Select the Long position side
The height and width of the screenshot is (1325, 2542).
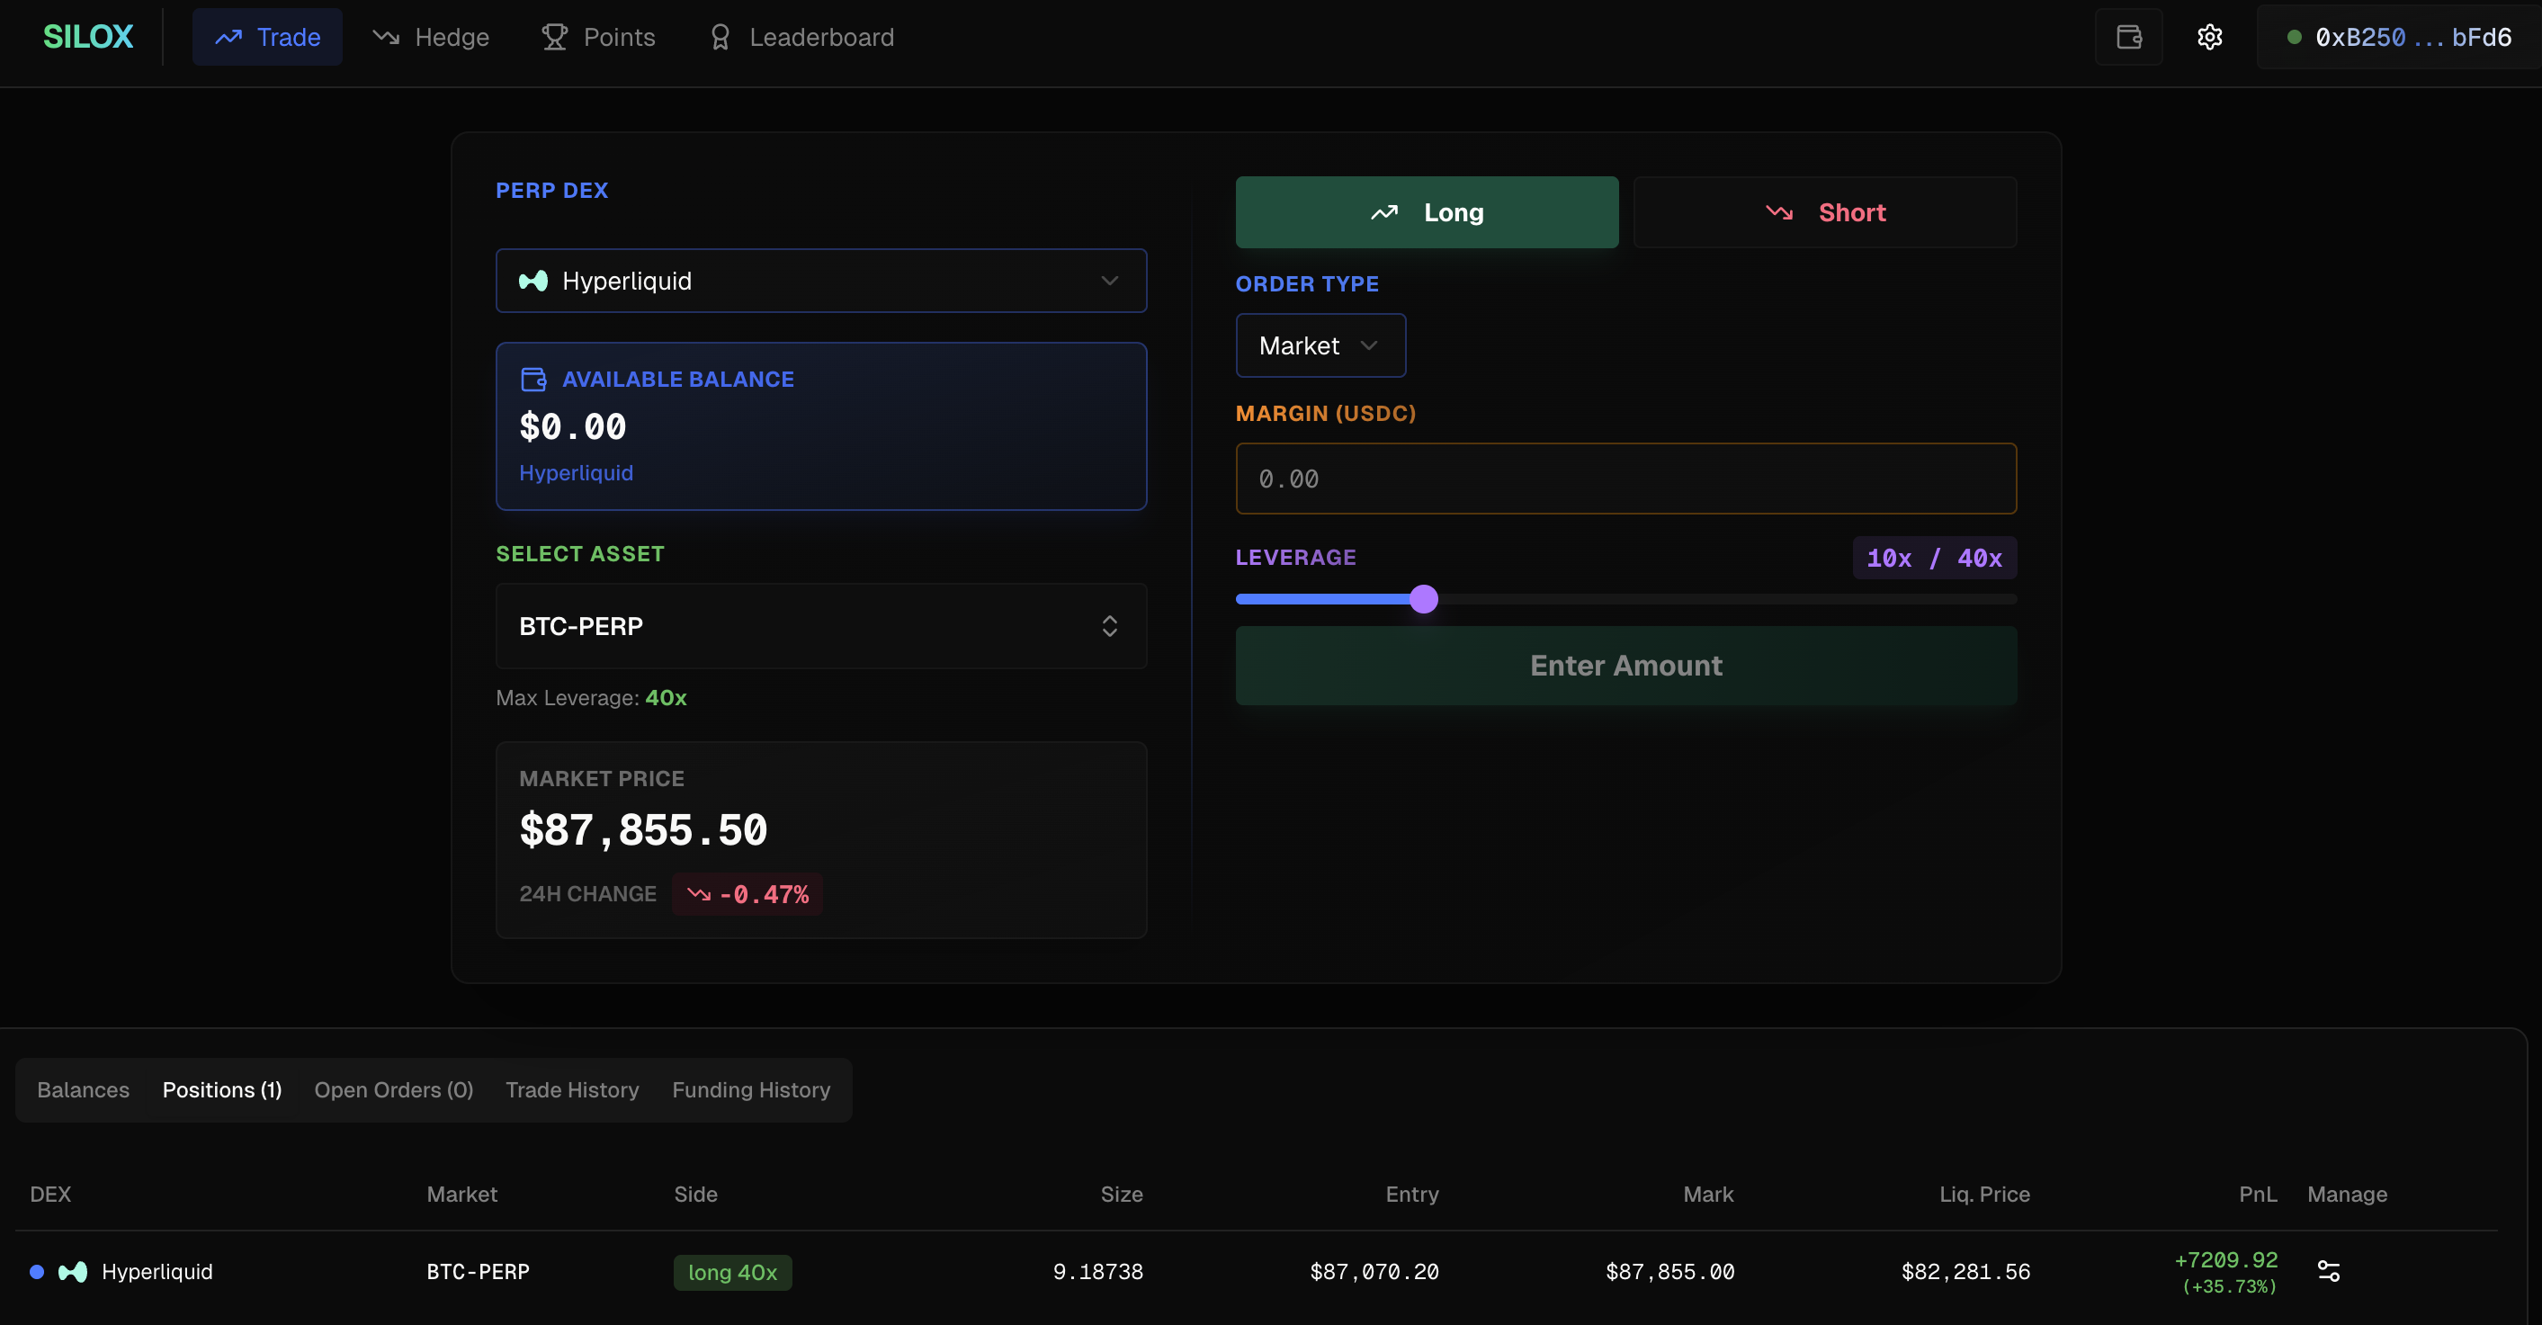1426,211
